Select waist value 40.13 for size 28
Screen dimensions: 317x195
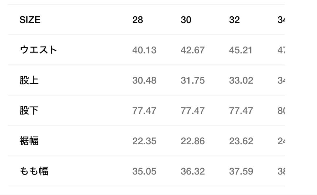point(144,50)
